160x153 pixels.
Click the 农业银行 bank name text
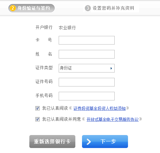67,28
